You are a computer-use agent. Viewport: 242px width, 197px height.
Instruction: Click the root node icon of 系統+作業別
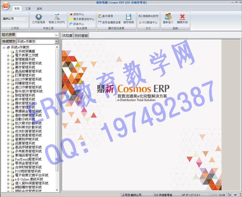click(x=8, y=48)
